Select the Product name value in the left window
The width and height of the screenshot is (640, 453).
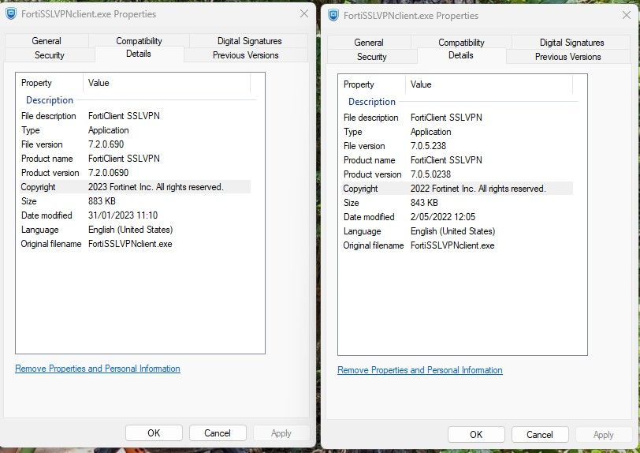tap(124, 159)
